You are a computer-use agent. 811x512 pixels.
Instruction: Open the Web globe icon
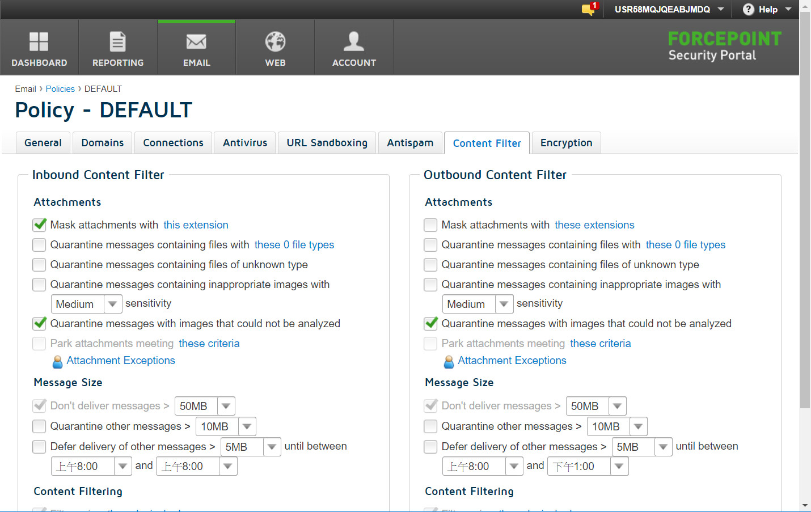click(x=275, y=41)
